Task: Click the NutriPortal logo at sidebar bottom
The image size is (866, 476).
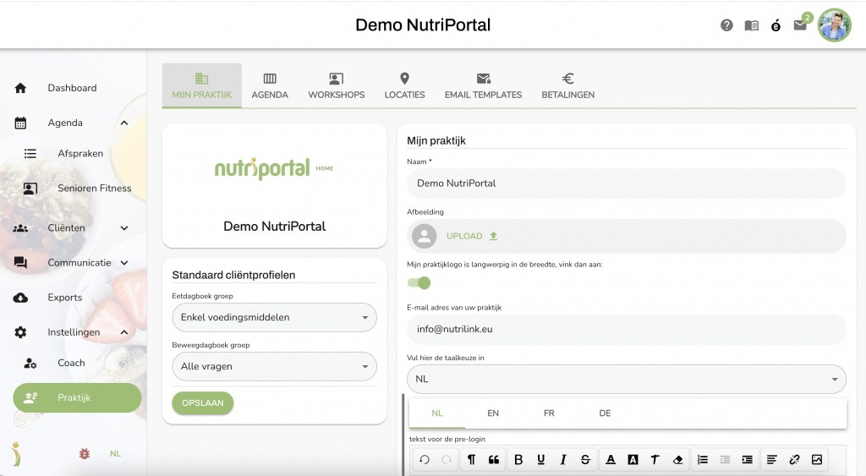Action: coord(17,453)
